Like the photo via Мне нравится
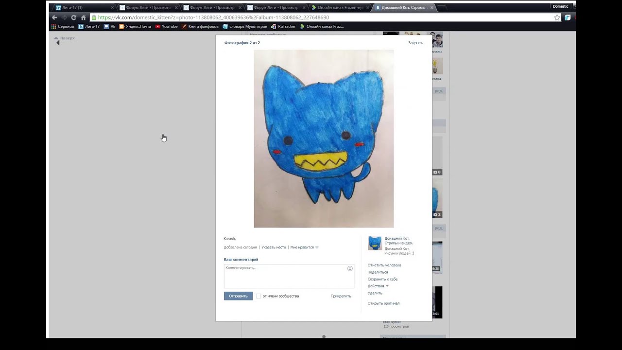 (x=302, y=247)
